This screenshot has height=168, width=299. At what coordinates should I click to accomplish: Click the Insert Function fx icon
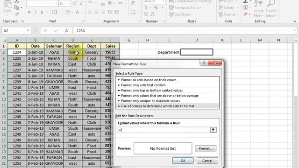[66, 30]
